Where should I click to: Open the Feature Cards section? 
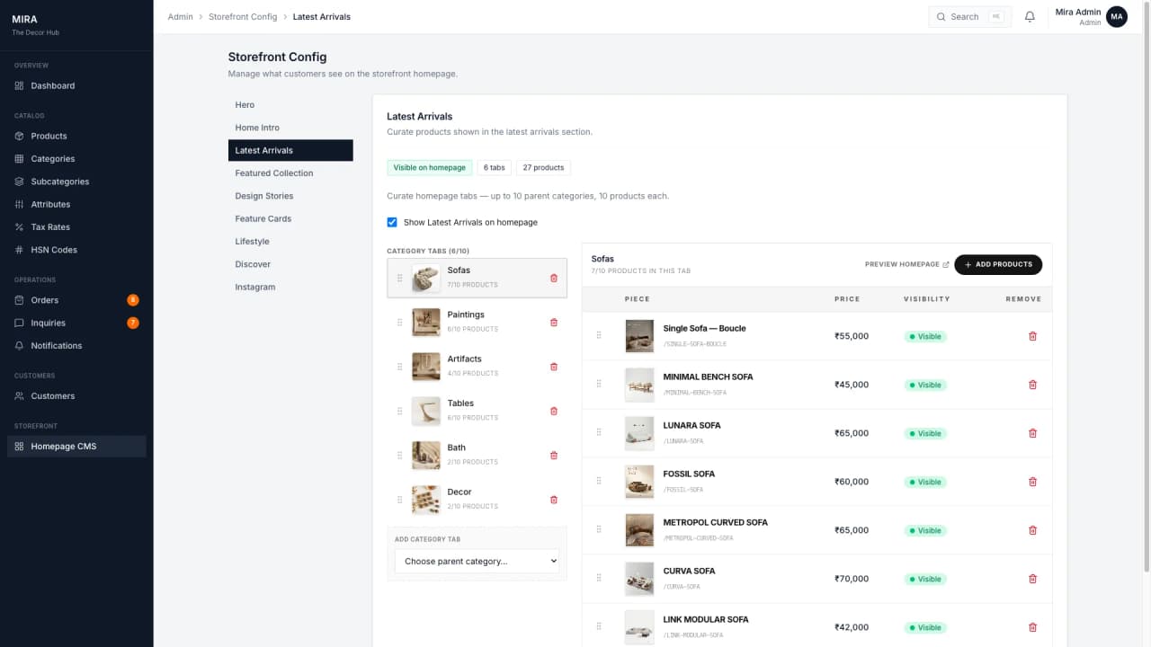290,218
